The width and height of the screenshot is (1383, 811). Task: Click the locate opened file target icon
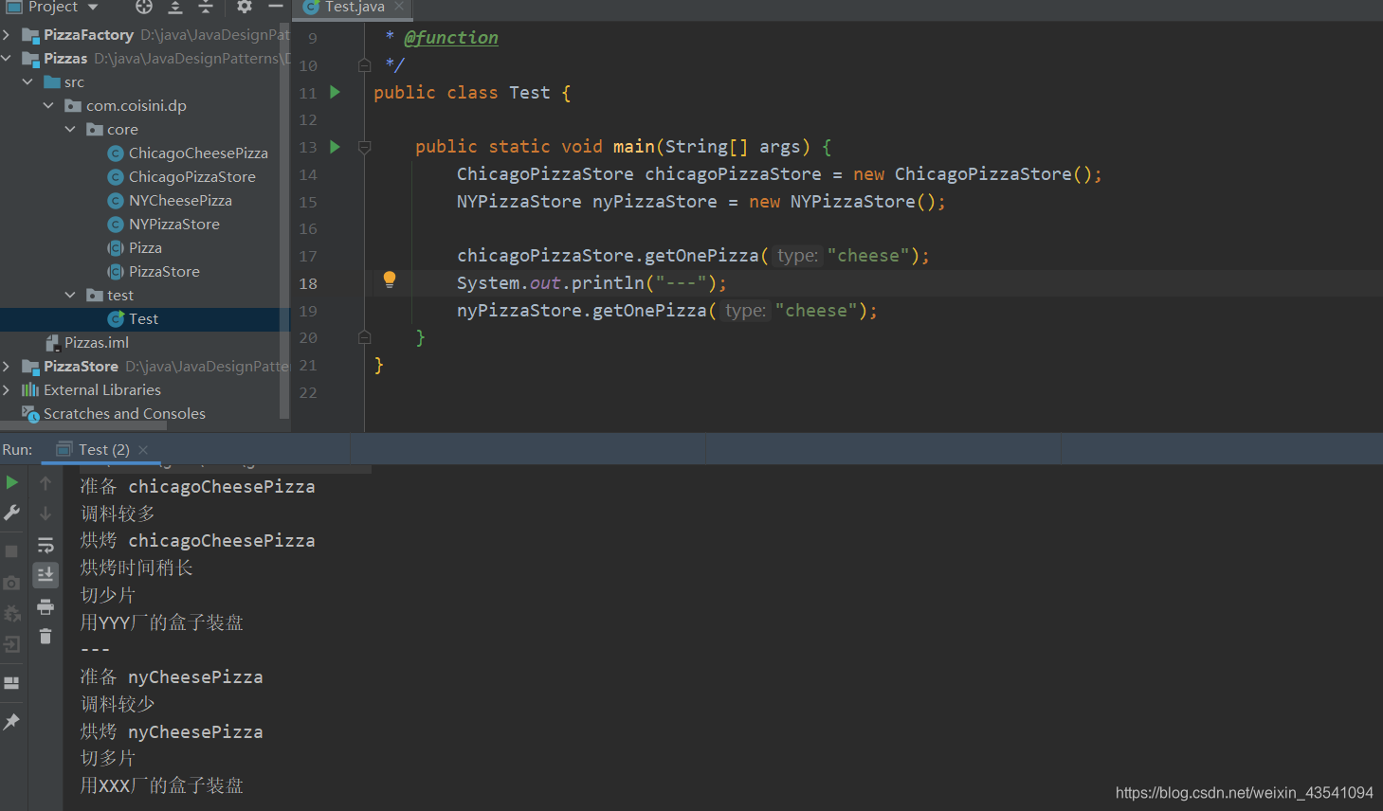[144, 7]
